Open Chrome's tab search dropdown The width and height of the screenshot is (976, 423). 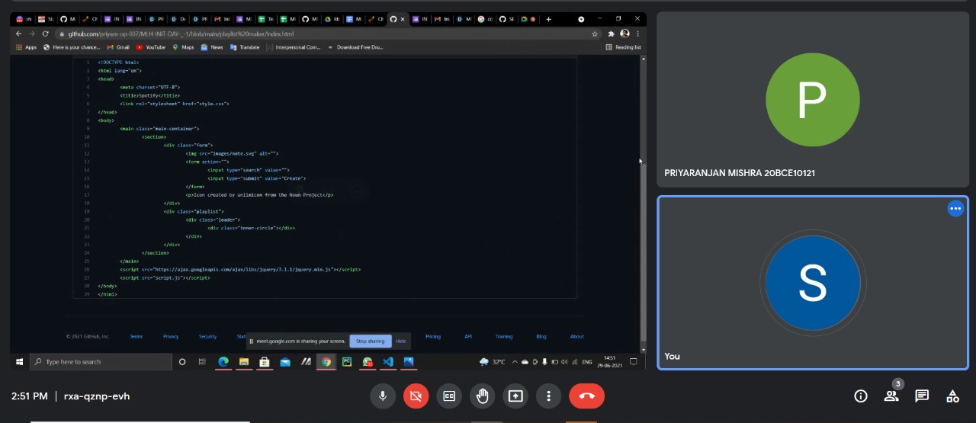coord(581,19)
